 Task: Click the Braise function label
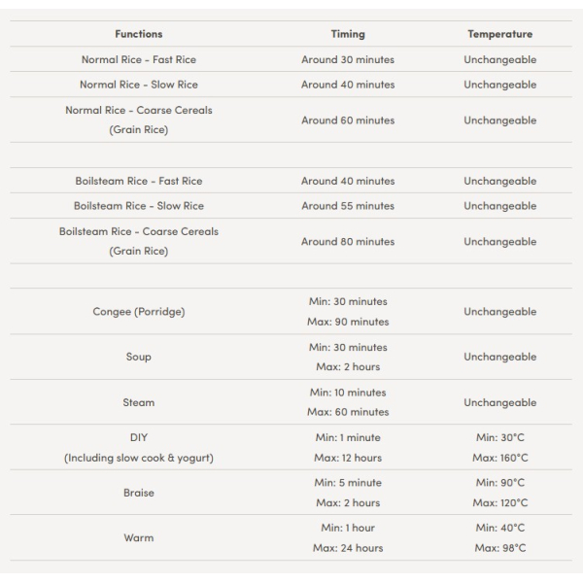click(x=139, y=493)
